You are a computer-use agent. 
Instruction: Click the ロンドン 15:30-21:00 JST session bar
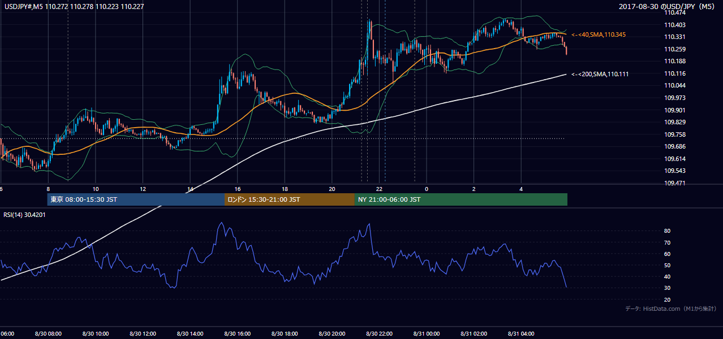pos(290,199)
